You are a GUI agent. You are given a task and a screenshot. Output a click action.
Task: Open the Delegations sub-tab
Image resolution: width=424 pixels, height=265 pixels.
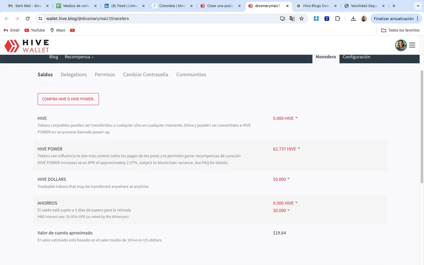74,75
